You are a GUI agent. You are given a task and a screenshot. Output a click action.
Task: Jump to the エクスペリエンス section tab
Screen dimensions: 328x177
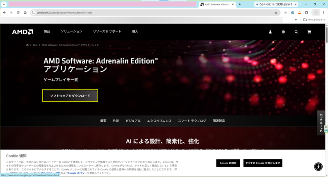tap(159, 121)
